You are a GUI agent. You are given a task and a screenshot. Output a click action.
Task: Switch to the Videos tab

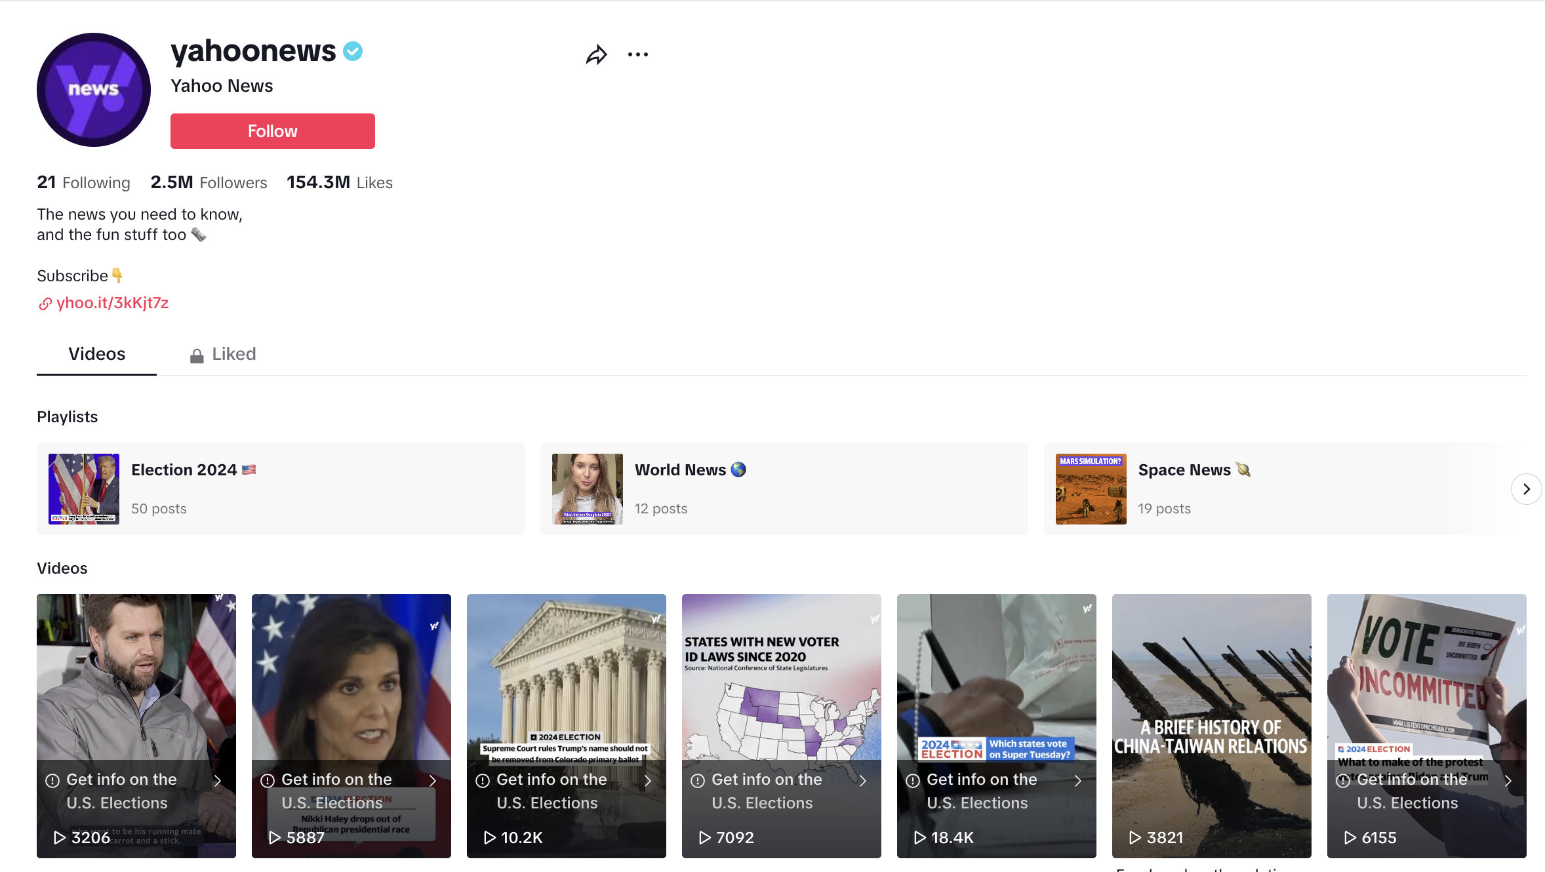[x=96, y=354]
